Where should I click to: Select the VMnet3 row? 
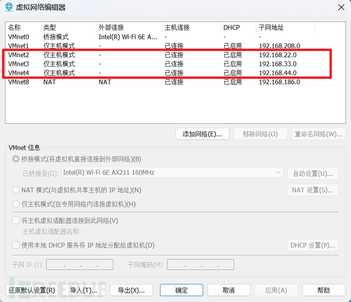pos(175,64)
